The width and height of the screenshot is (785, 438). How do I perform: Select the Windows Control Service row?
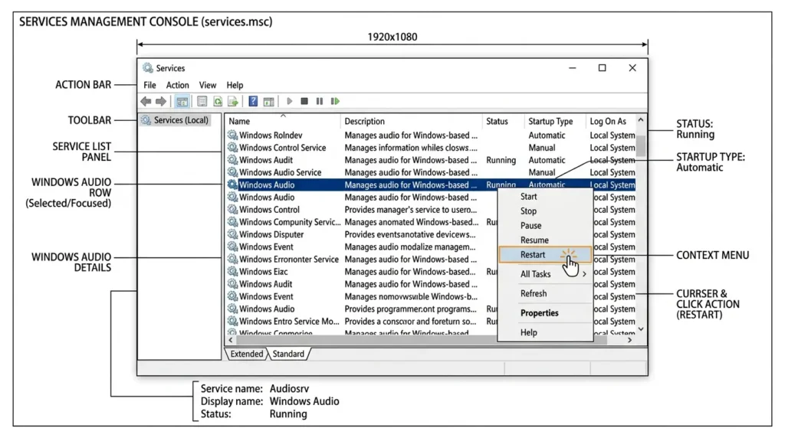(x=431, y=148)
